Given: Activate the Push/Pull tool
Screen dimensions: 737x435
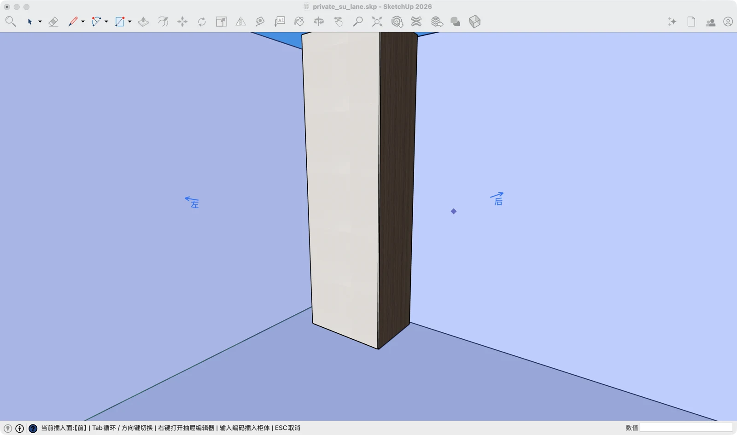Looking at the screenshot, I should click(143, 22).
